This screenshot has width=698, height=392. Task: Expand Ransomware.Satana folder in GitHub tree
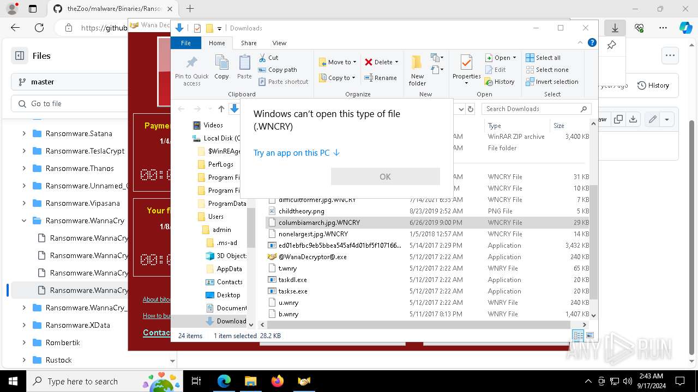point(24,133)
